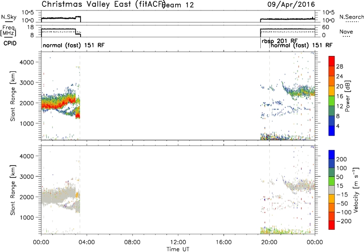Click the "3000" tick of the power panel
Viewport: 364px width, 252px height.
point(26,83)
